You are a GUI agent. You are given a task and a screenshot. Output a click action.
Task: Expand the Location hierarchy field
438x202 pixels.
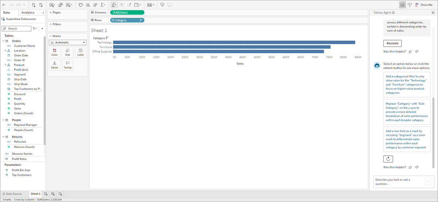[5, 51]
